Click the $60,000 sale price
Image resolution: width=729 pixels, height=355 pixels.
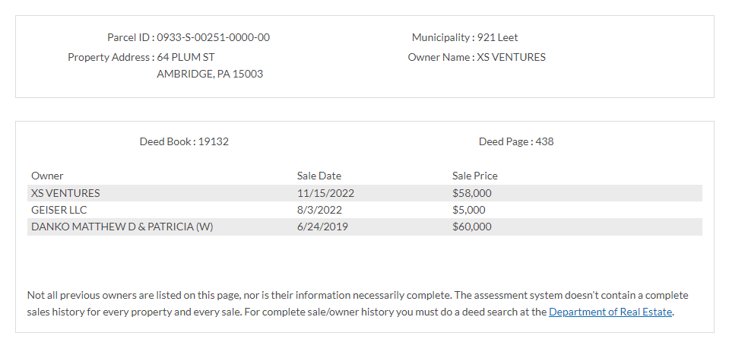coord(472,227)
